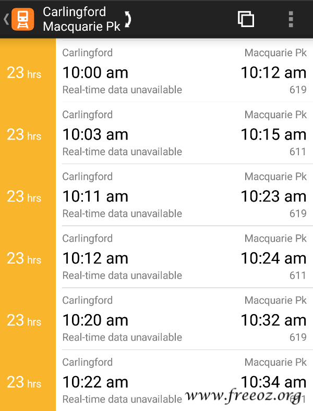Tap route number 611 on 10:24 arrival

298,275
